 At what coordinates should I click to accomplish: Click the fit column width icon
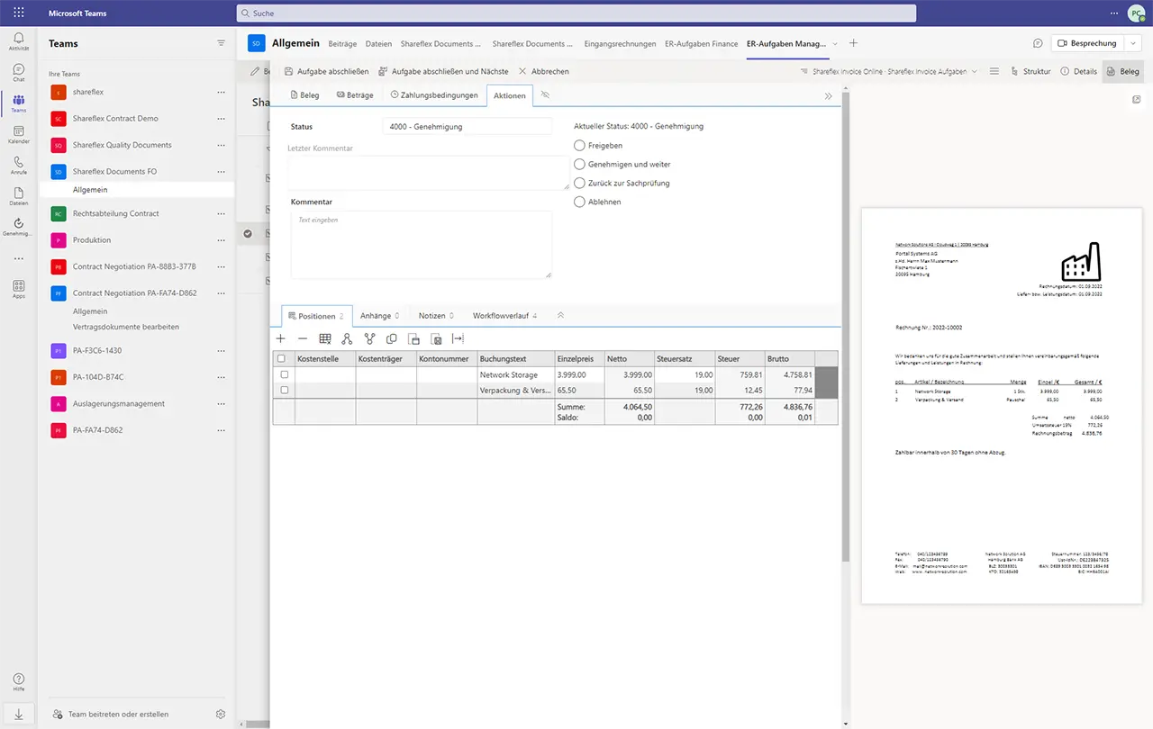[x=458, y=339]
